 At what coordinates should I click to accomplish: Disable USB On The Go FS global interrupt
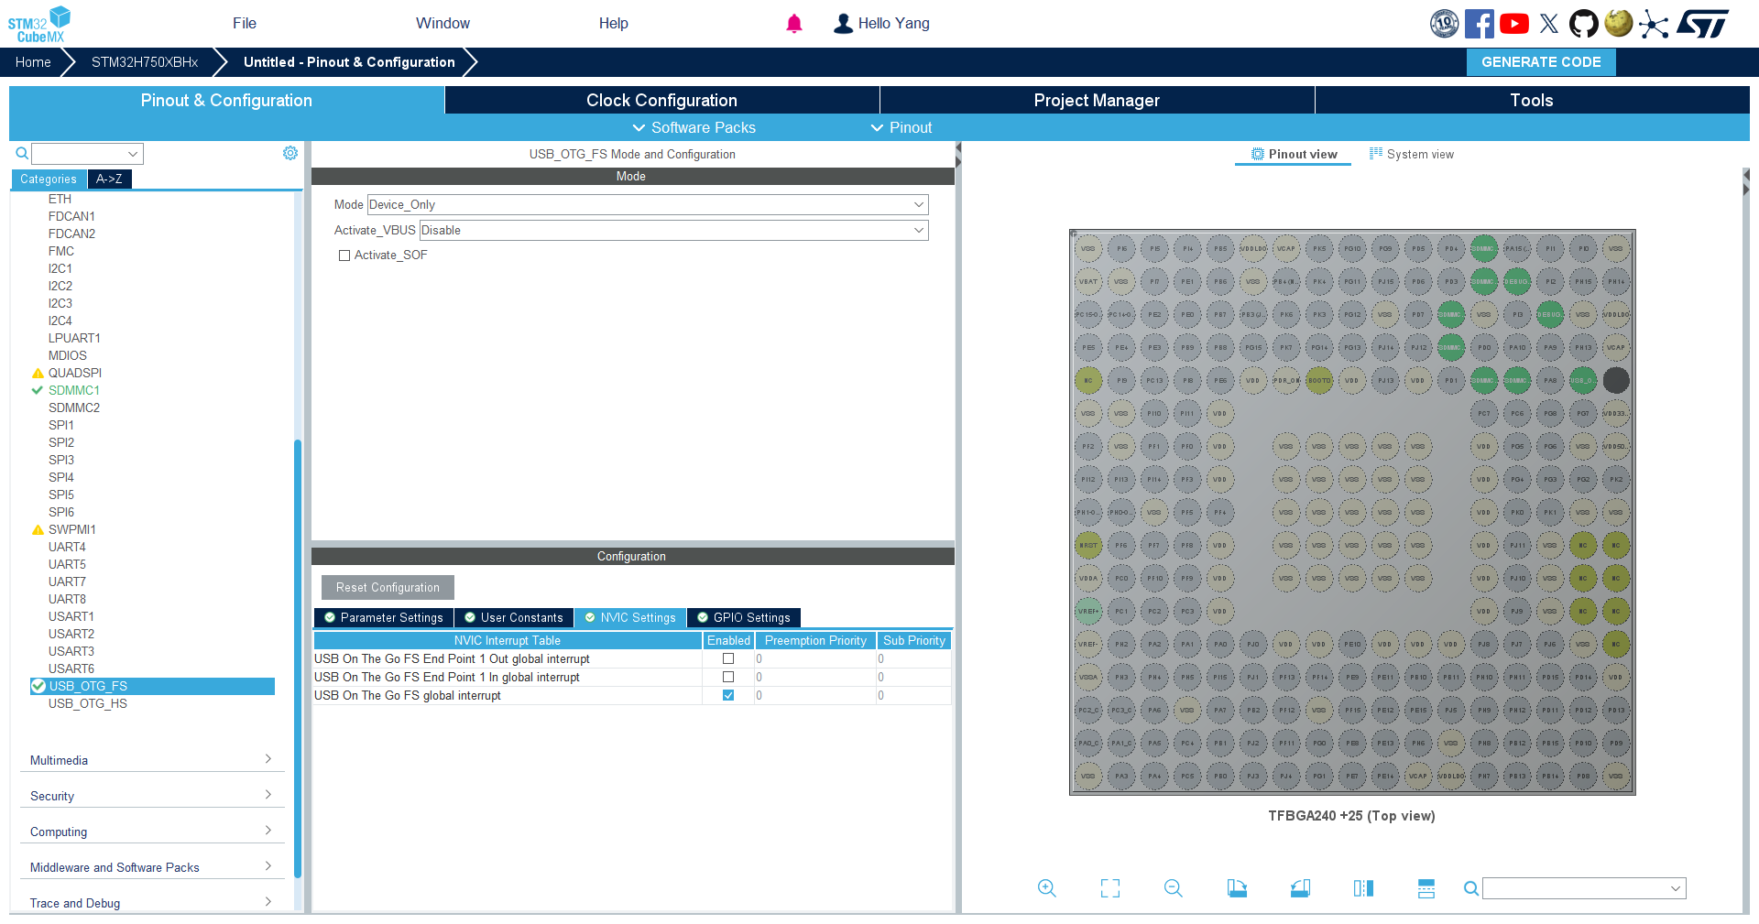point(728,695)
